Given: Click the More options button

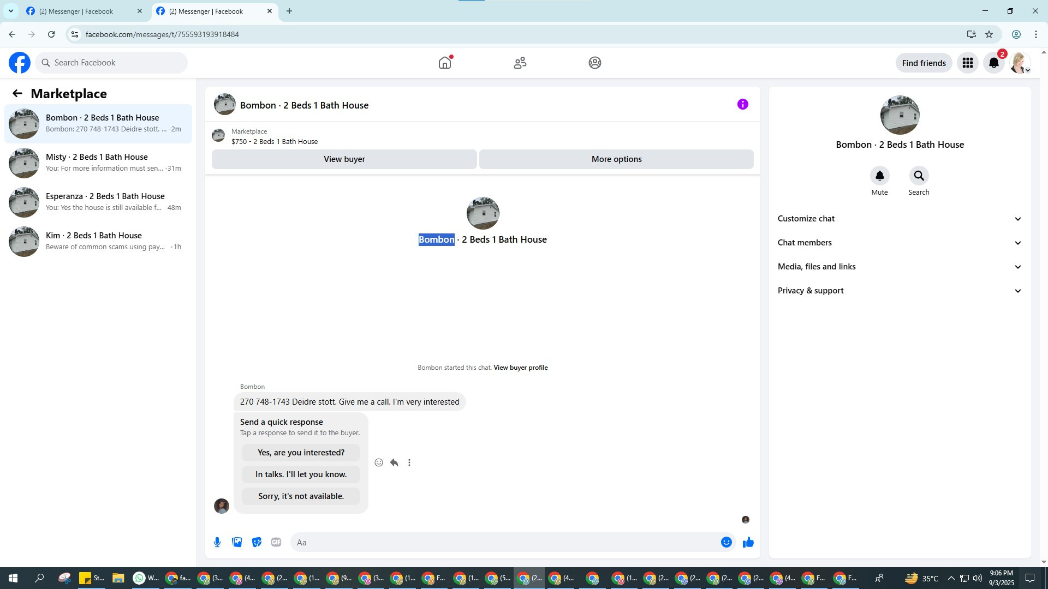Looking at the screenshot, I should [x=617, y=159].
